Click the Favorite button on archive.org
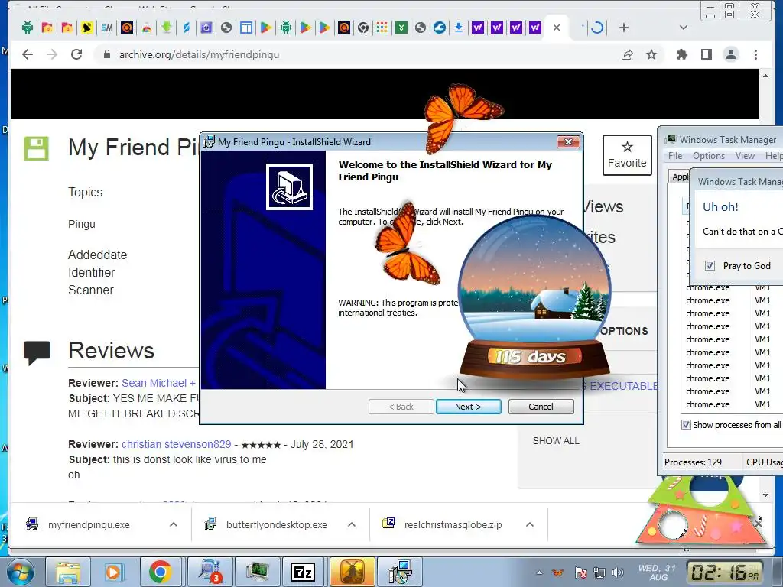 pos(627,154)
